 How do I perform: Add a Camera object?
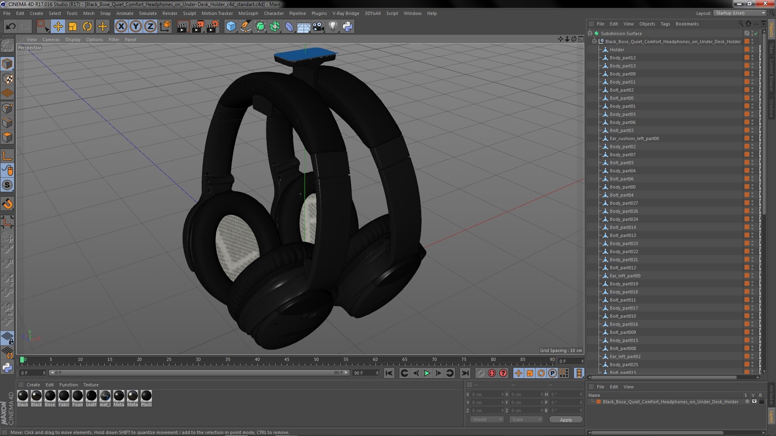[x=318, y=27]
